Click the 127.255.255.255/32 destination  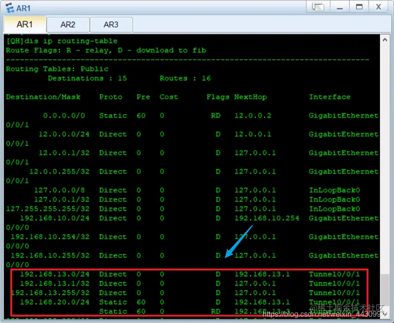(x=48, y=209)
